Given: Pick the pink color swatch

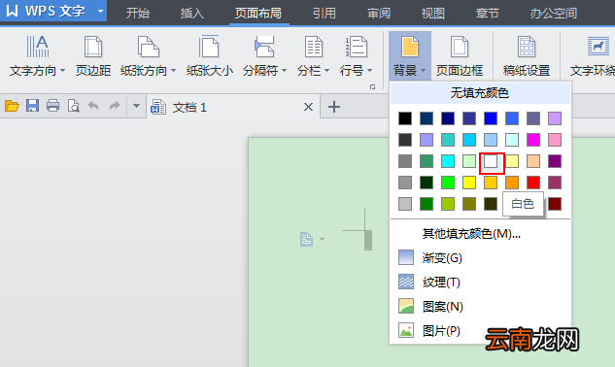Looking at the screenshot, I should point(555,140).
